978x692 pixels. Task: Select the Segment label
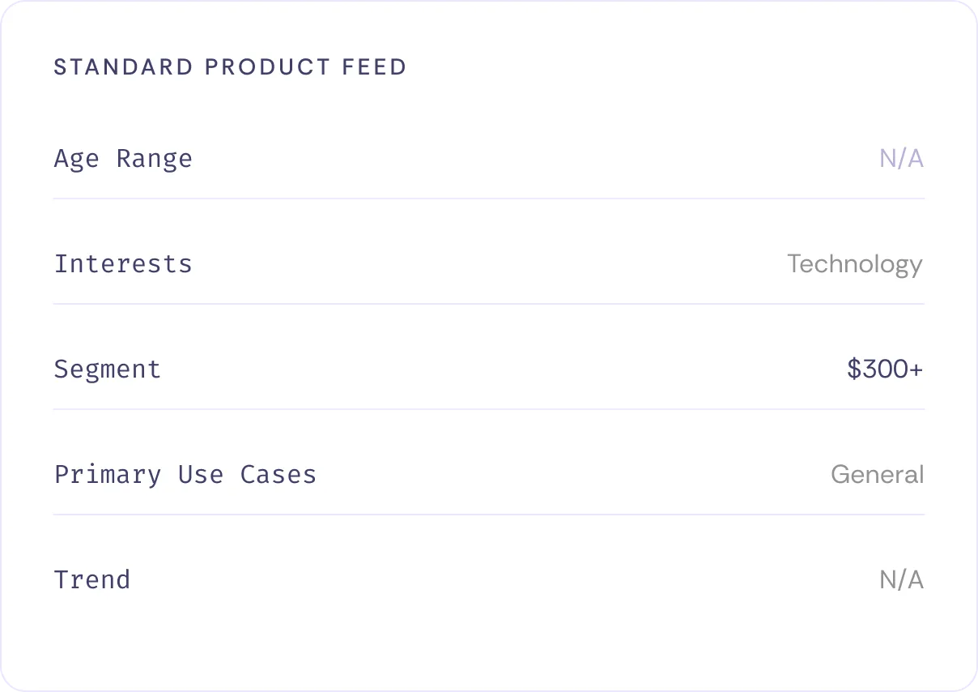tap(108, 369)
